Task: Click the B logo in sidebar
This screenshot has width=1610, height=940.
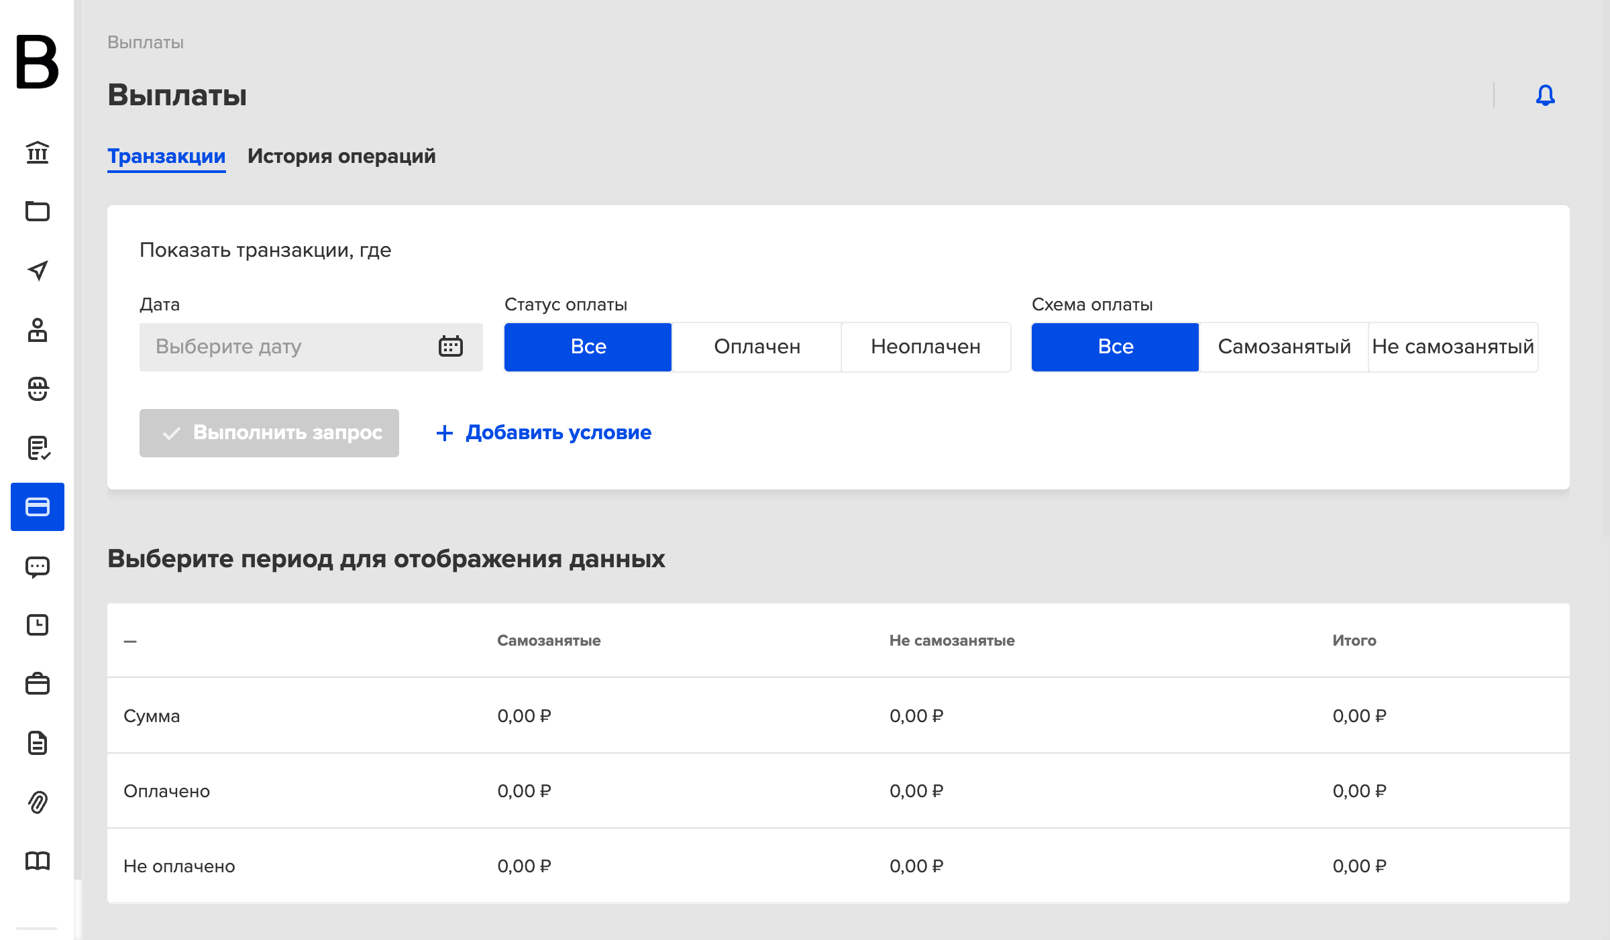Action: [38, 62]
